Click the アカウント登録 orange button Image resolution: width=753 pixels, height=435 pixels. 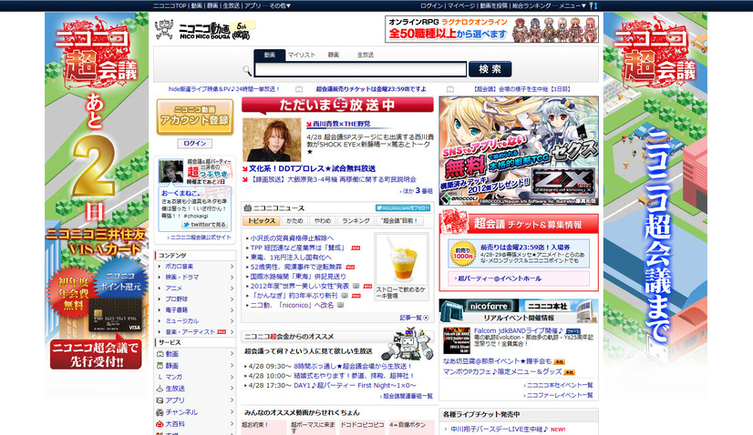point(194,116)
